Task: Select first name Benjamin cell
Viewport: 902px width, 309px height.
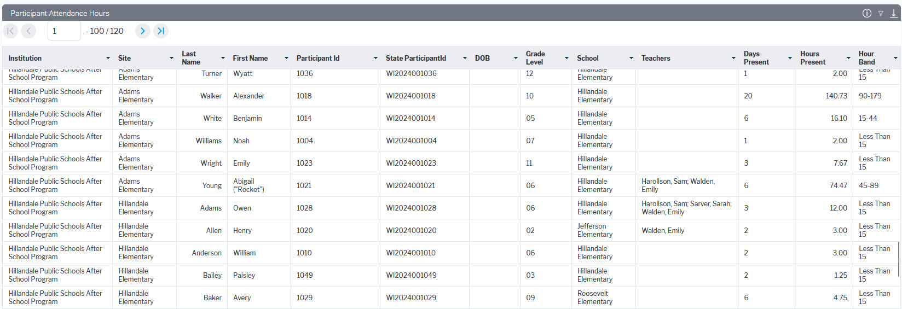Action: (x=259, y=118)
